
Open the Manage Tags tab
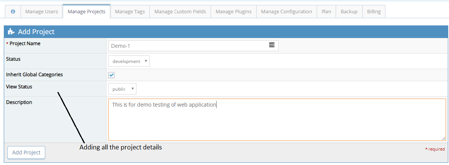coord(130,11)
